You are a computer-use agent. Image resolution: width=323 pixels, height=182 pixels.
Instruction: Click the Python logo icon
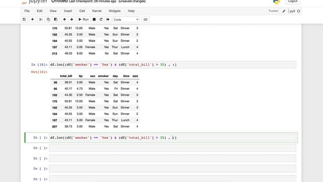[277, 2]
